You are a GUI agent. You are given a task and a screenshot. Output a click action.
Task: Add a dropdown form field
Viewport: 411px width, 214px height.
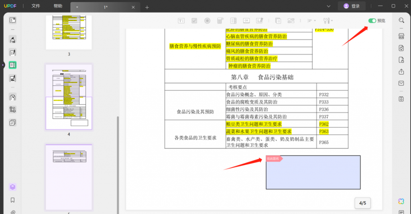coord(220,21)
